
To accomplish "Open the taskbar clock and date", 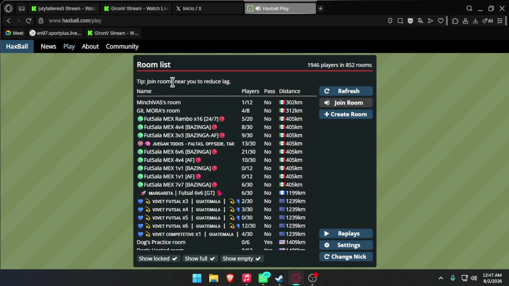I will click(x=492, y=278).
